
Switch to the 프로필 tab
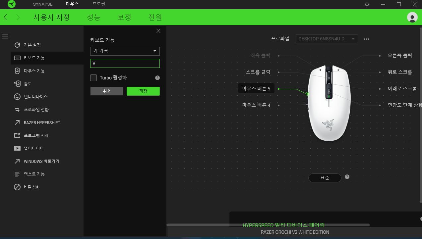pyautogui.click(x=99, y=4)
